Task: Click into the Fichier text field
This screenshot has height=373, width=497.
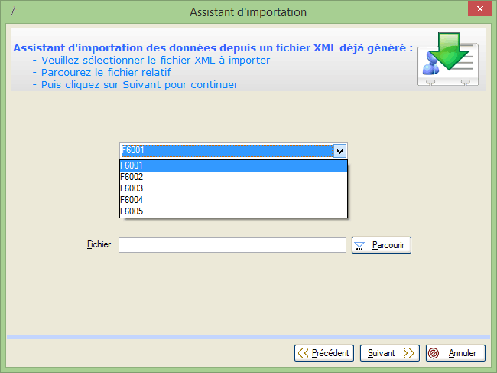Action: (232, 245)
